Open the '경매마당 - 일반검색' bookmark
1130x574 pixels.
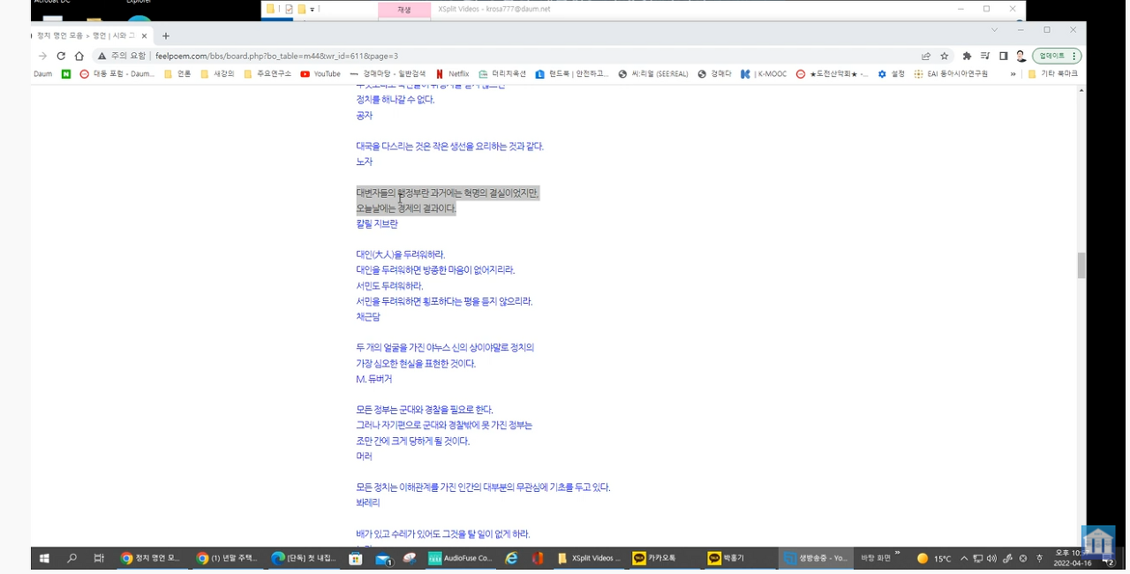point(388,74)
